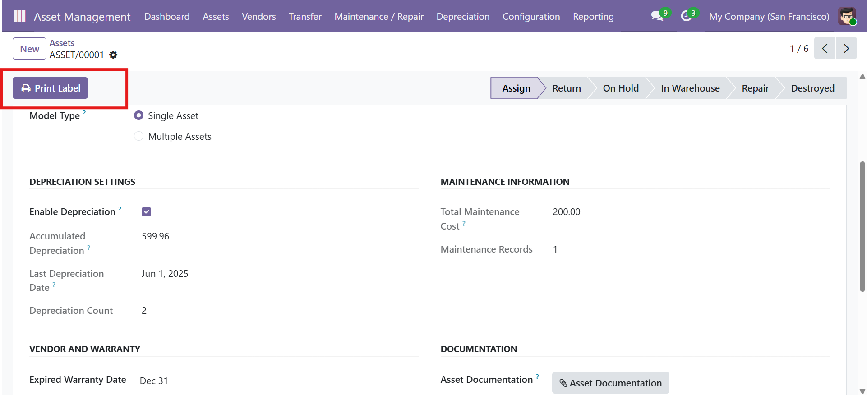
Task: Set status to On Hold
Action: tap(621, 88)
